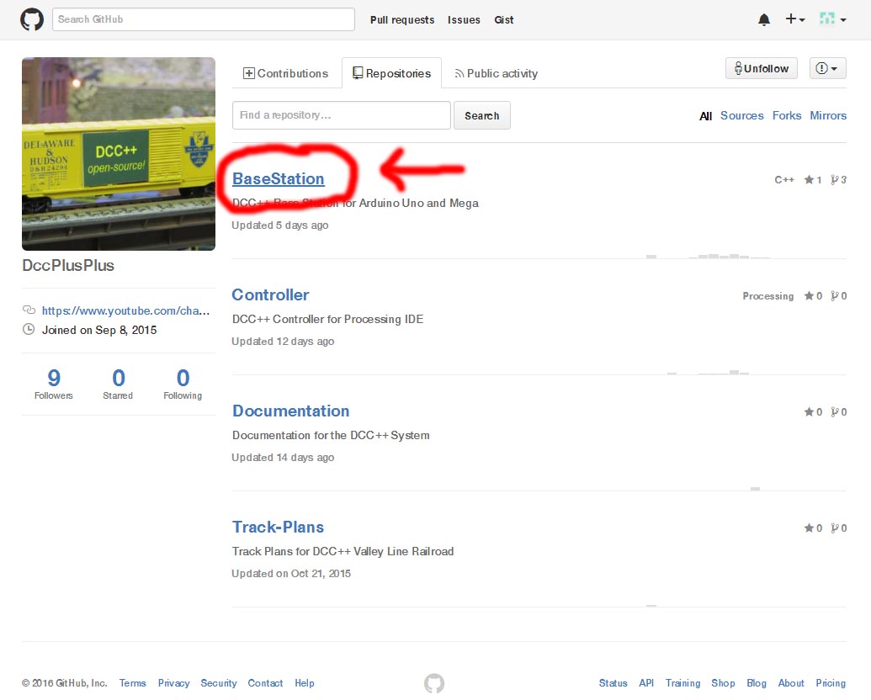Screen dimensions: 871x700
Task: Filter repositories by Sources
Action: (x=741, y=115)
